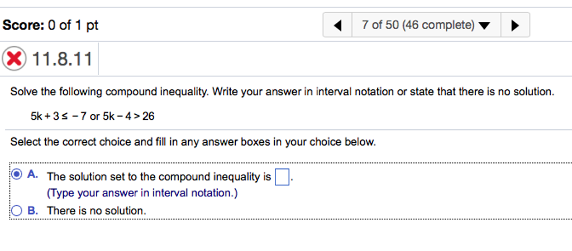Screen dimensions: 572x251
Task: Click question number 11.8.11
Action: tap(62, 59)
